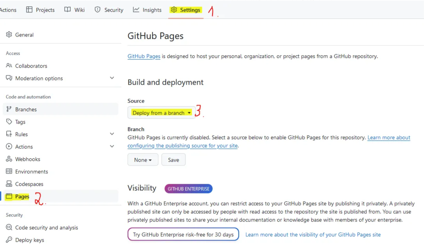Click the Rules icon in sidebar

[x=9, y=134]
